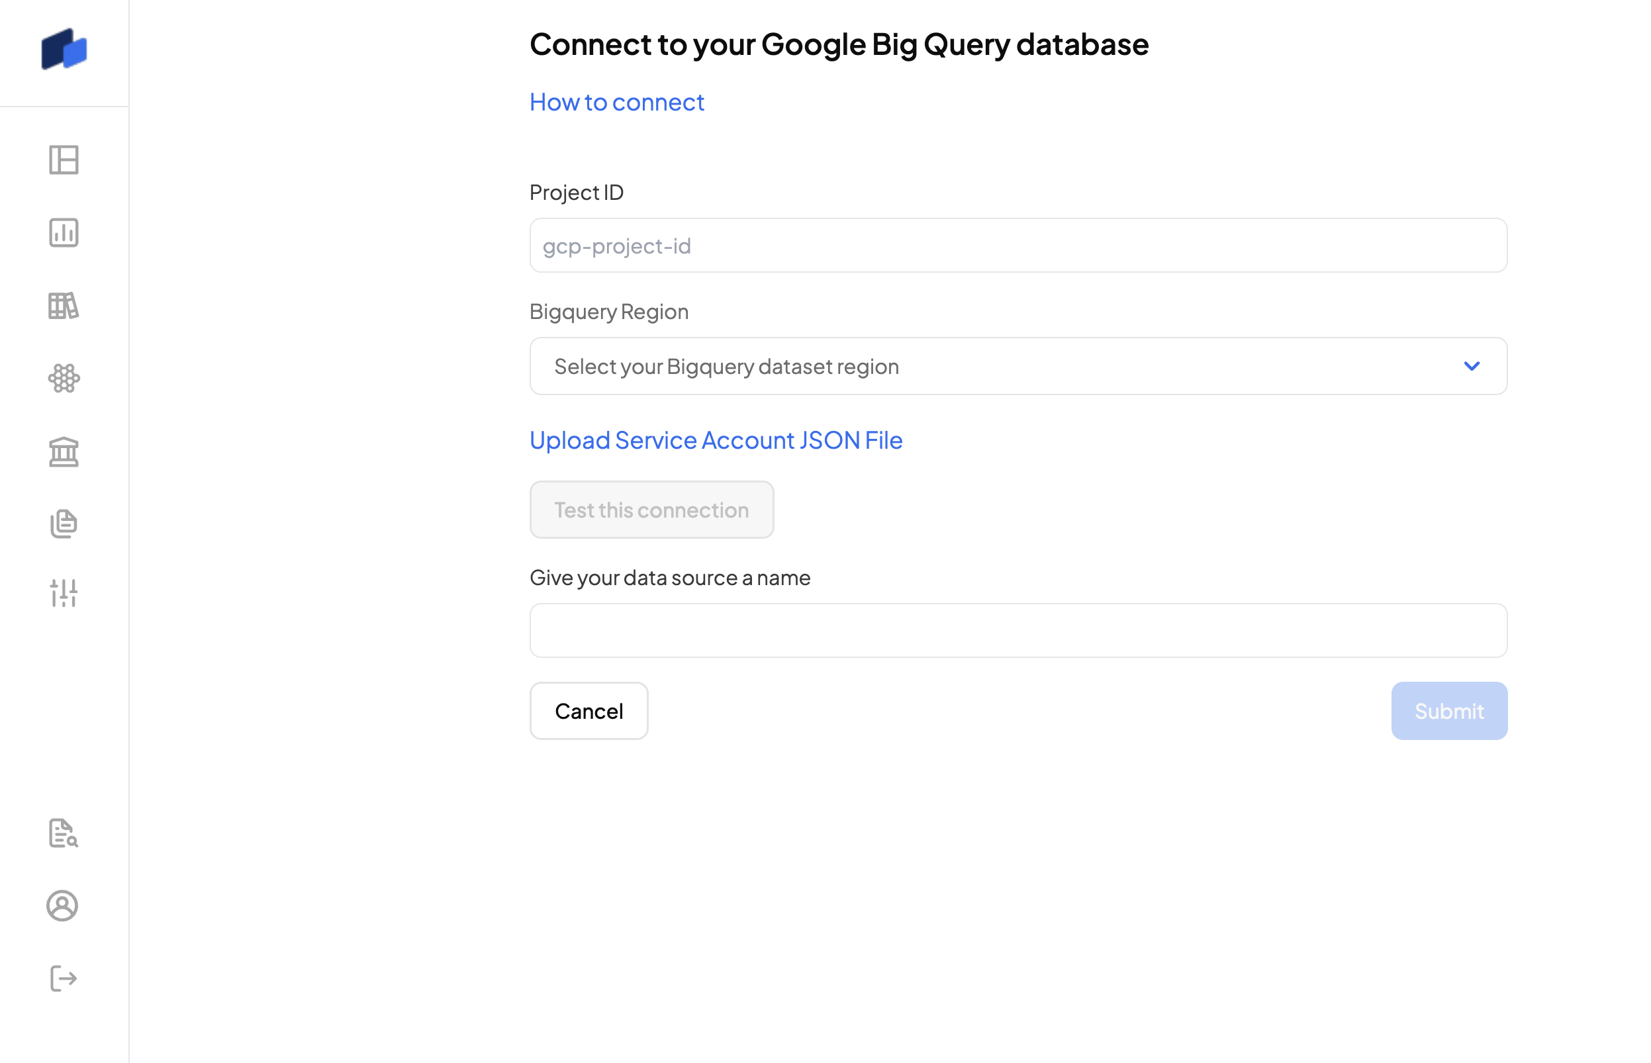Click the logout arrow sidebar icon
1651x1063 pixels.
[64, 978]
